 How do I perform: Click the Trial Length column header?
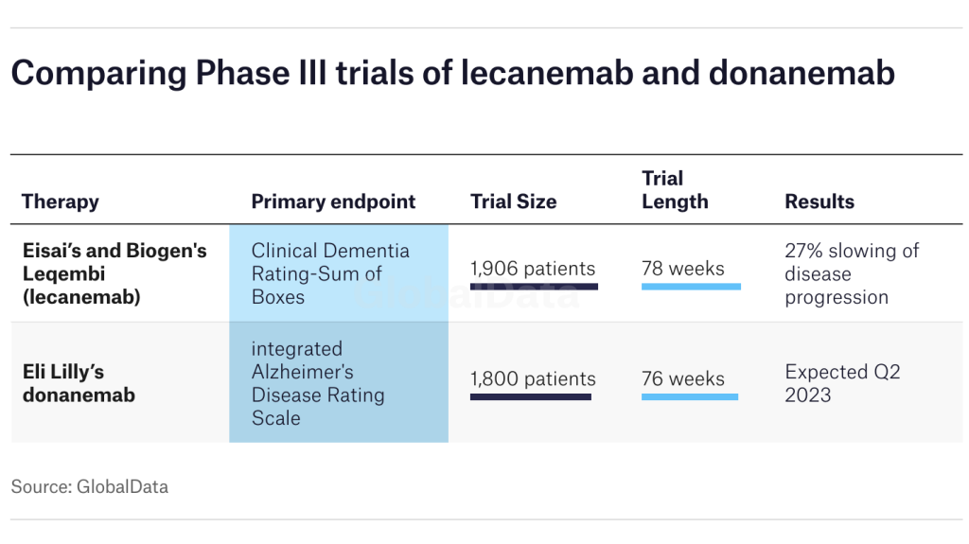click(675, 189)
